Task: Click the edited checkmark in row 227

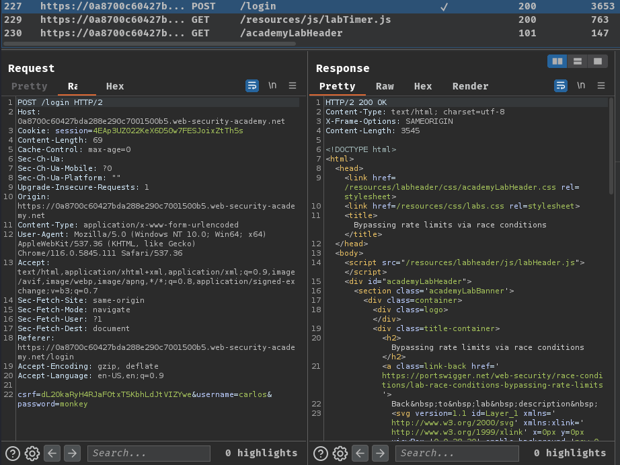Action: pyautogui.click(x=444, y=7)
